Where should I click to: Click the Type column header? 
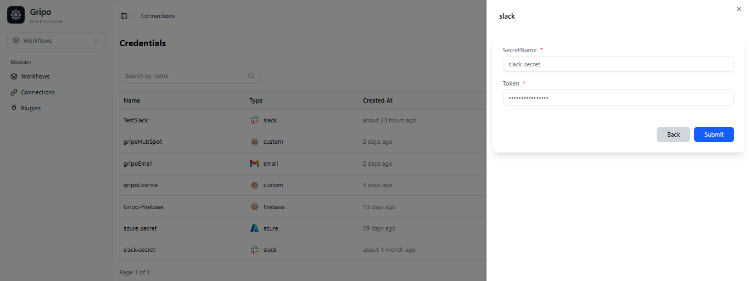click(x=256, y=100)
